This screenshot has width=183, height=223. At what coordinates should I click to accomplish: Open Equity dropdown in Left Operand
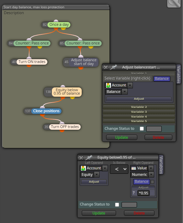pyautogui.click(x=97, y=174)
